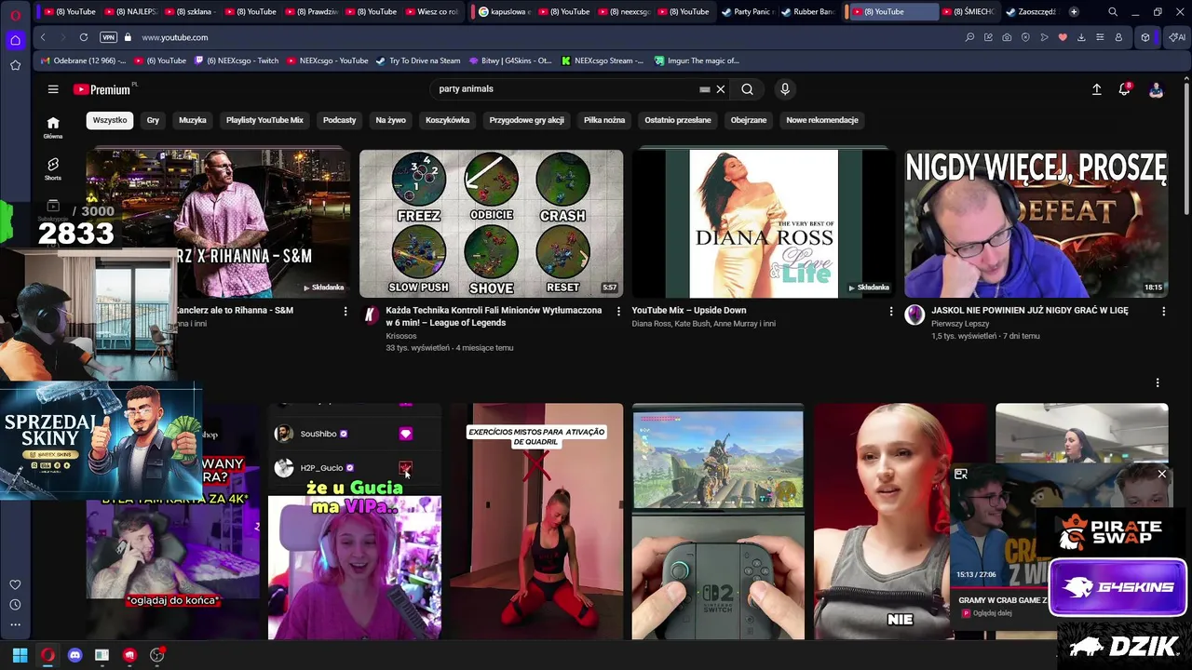The image size is (1192, 670).
Task: Open the notifications bell
Action: (1125, 89)
